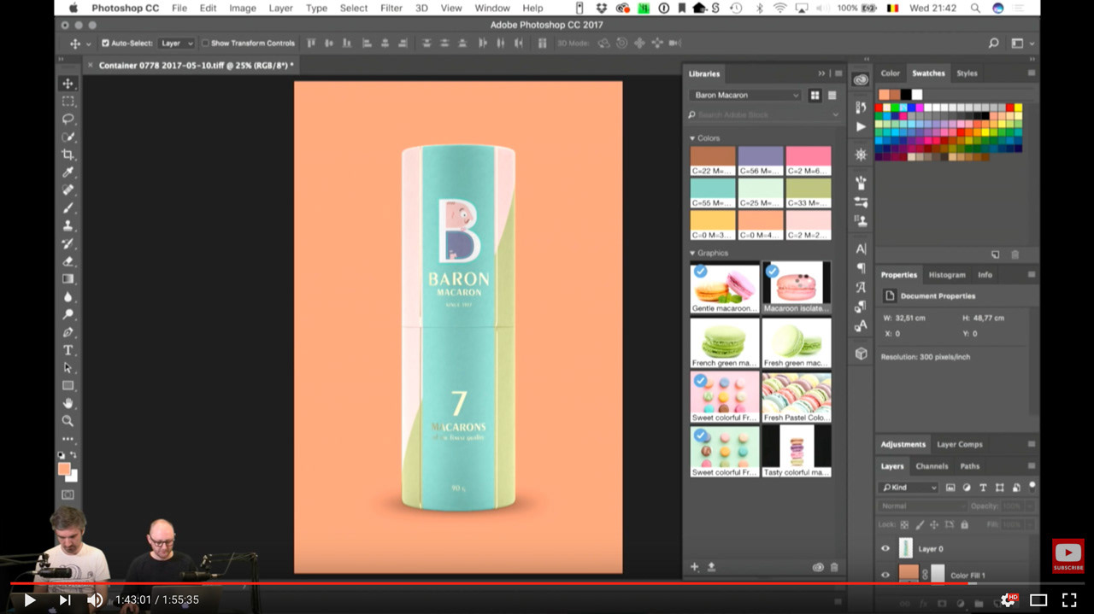Click the red Subscribe button
The width and height of the screenshot is (1094, 614).
click(x=1068, y=556)
